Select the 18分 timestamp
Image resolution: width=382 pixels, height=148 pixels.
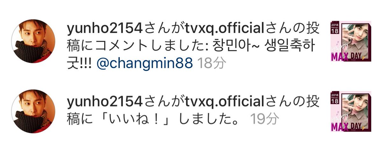[212, 64]
